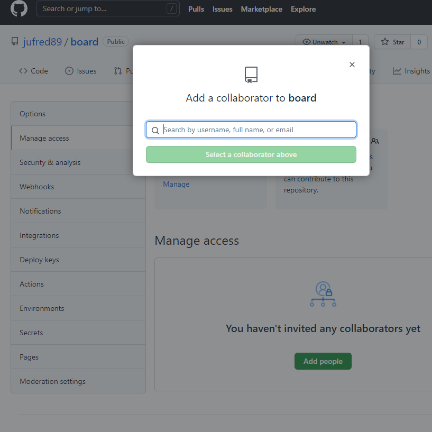The height and width of the screenshot is (432, 432).
Task: Click the eye icon on Unwatch button
Action: click(x=306, y=42)
